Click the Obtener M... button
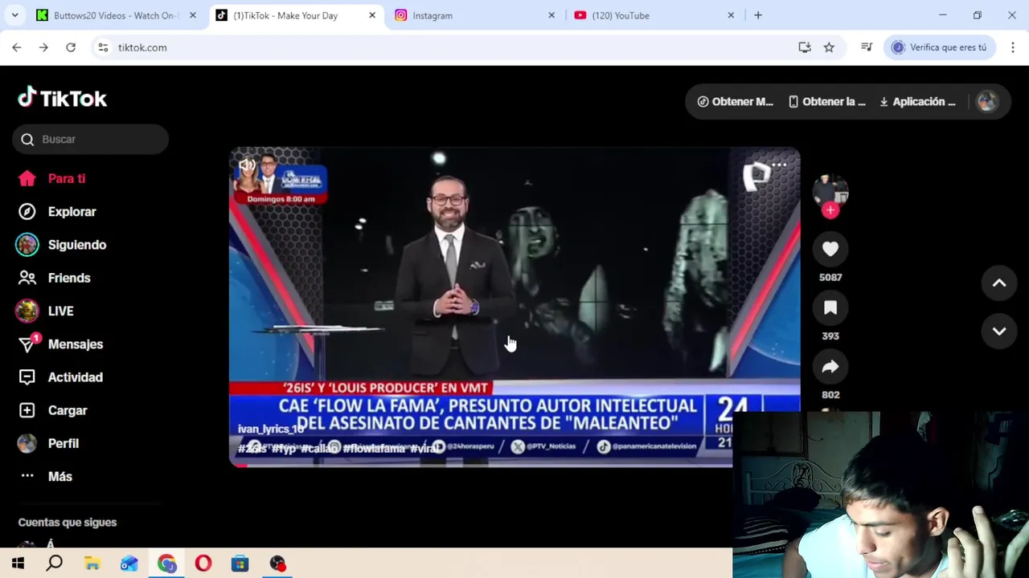 coord(735,102)
